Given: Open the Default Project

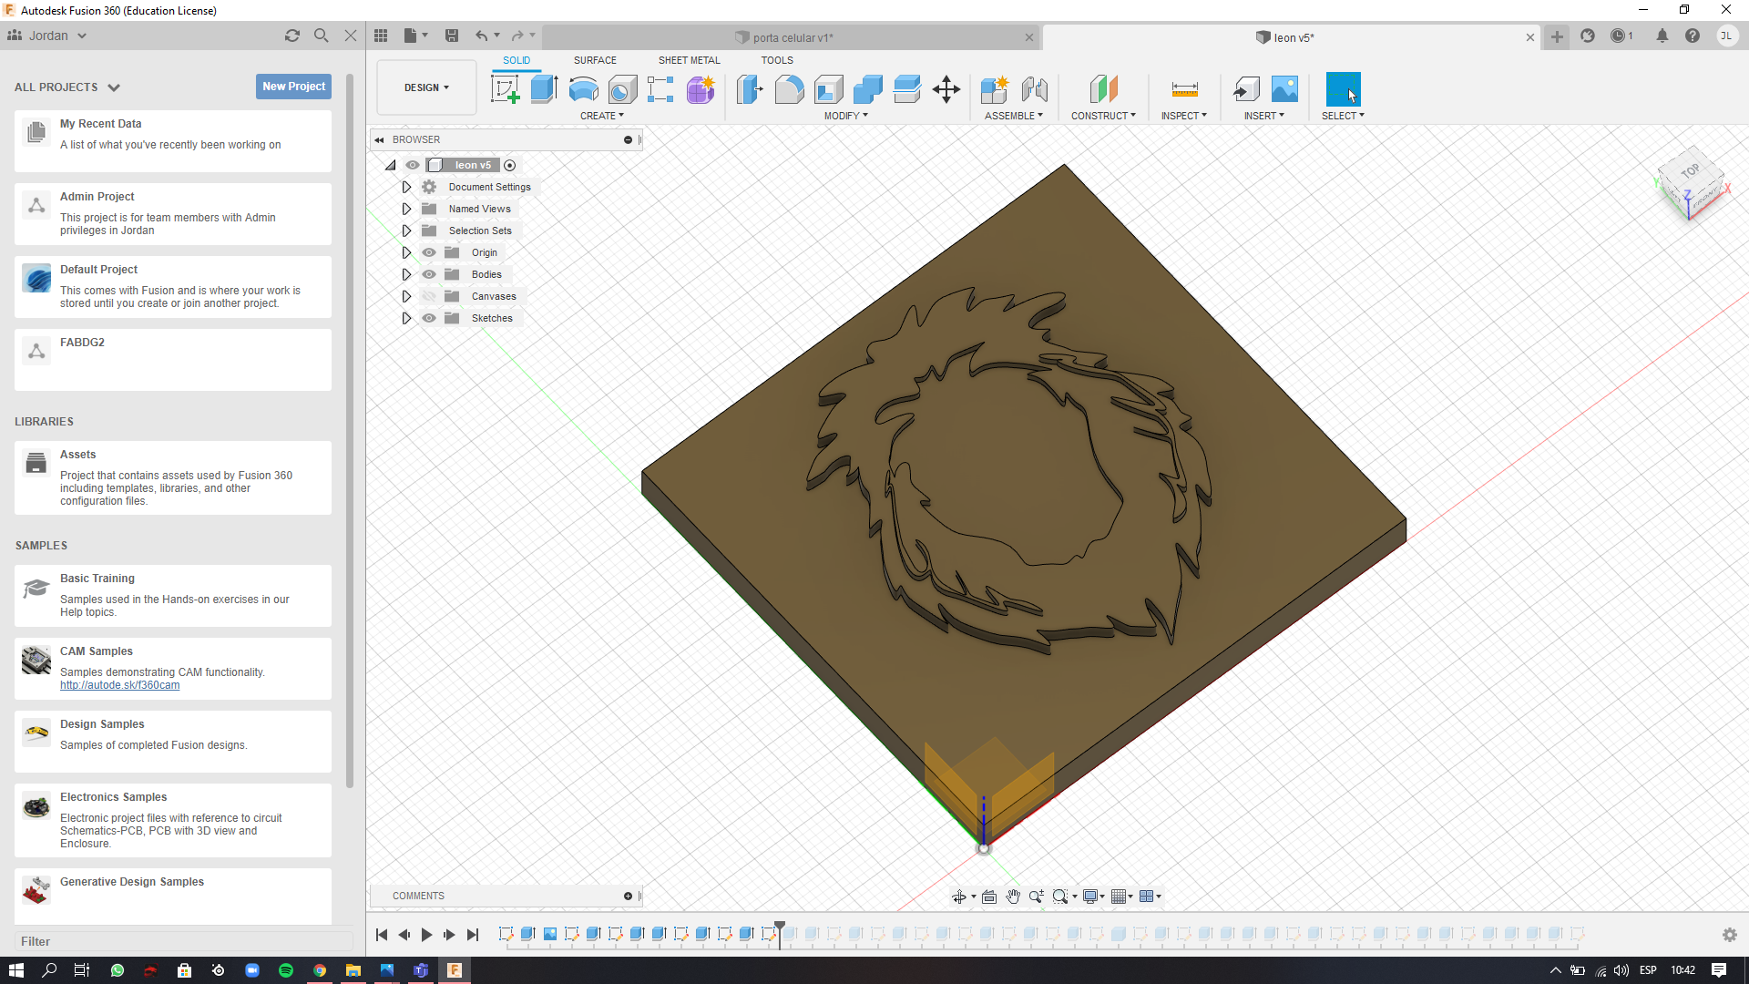Looking at the screenshot, I should click(173, 286).
